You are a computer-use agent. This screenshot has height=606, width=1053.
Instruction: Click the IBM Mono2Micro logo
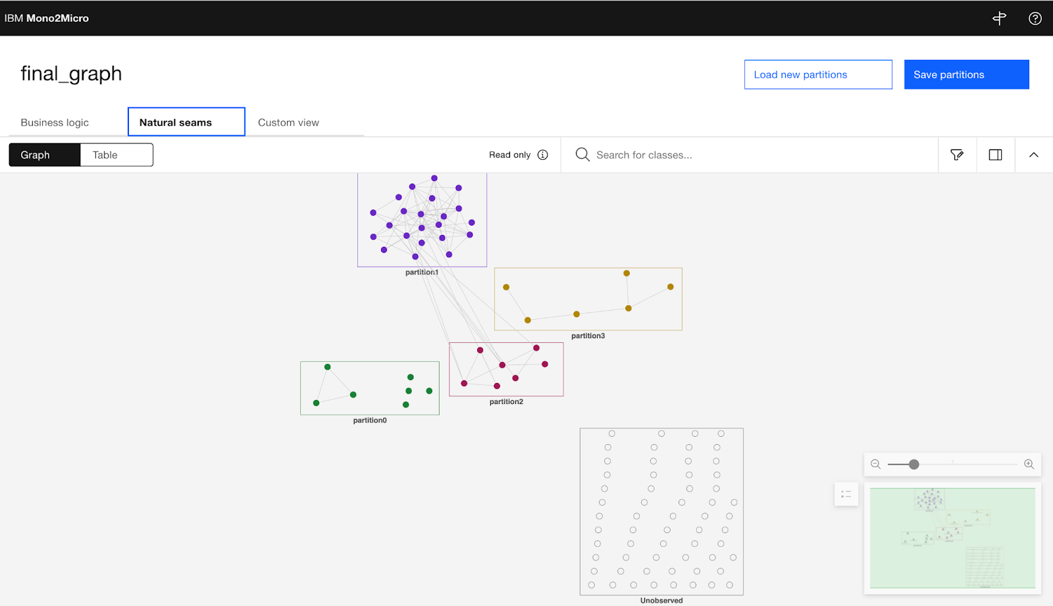47,18
